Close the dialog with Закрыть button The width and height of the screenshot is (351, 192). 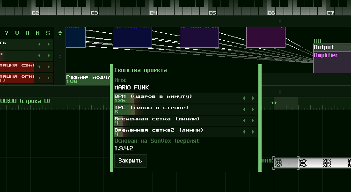pos(130,161)
